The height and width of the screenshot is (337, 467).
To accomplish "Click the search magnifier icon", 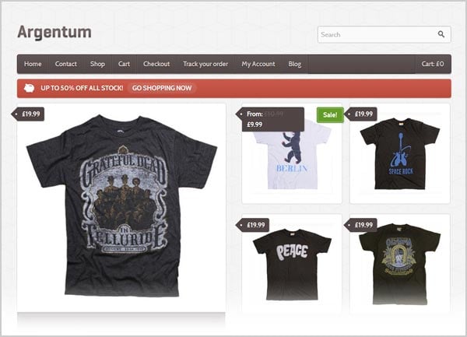I will pyautogui.click(x=441, y=34).
